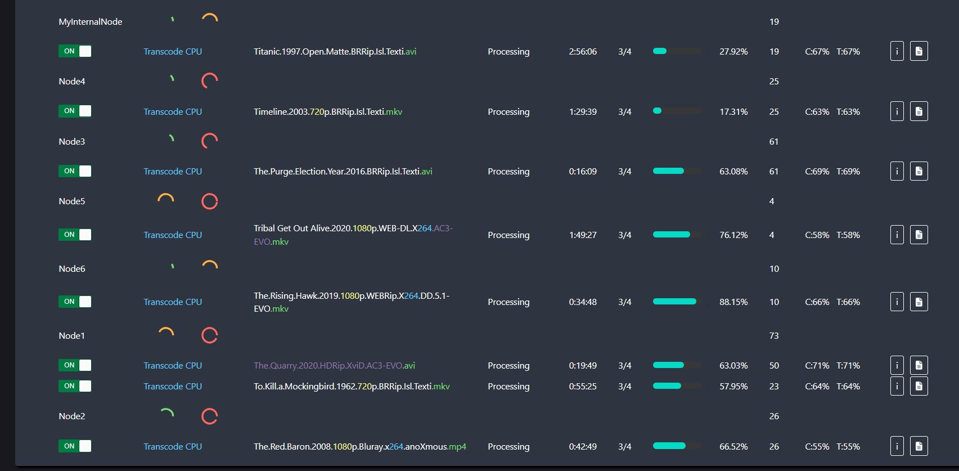Show info for Tribal Get Out Alive worker

[x=897, y=235]
